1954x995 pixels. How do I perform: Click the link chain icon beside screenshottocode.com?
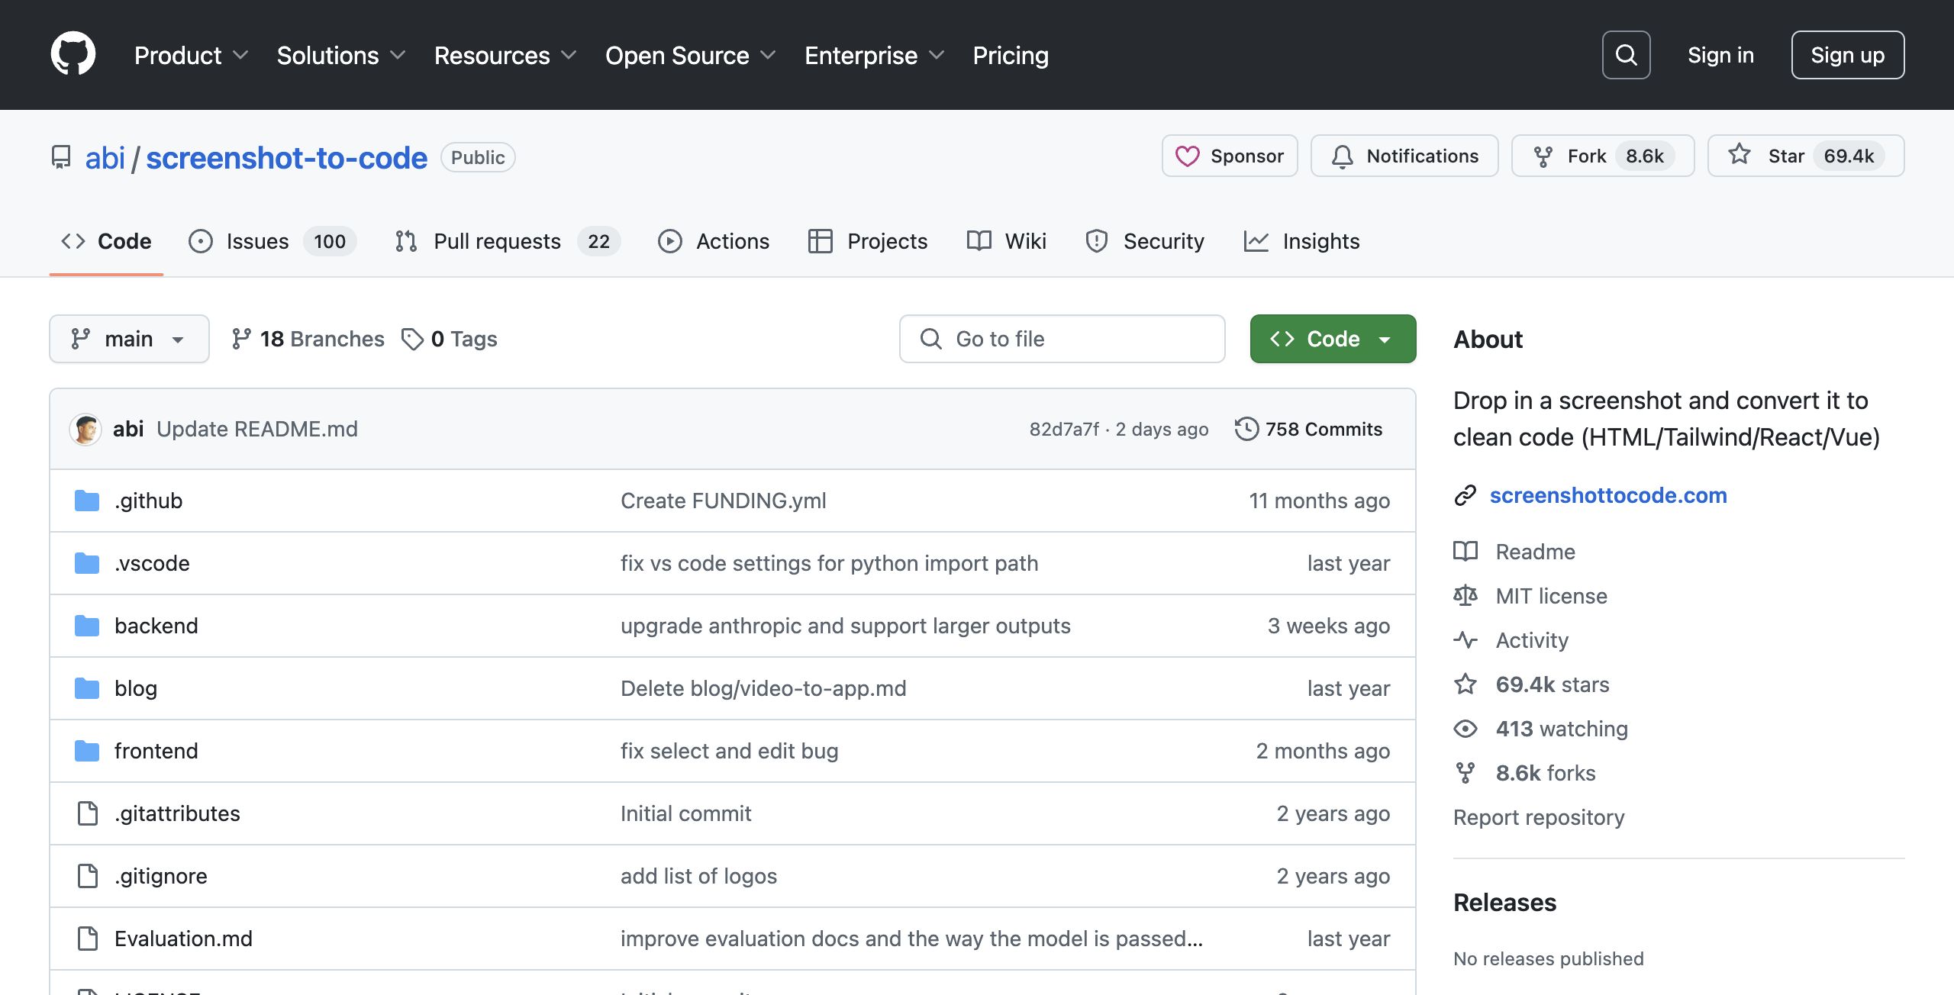pyautogui.click(x=1465, y=495)
